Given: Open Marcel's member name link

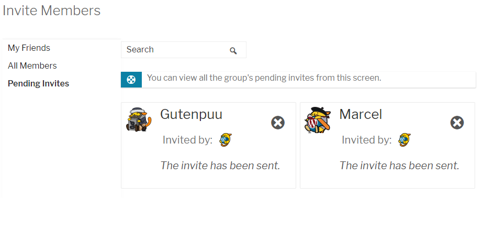Looking at the screenshot, I should (361, 114).
